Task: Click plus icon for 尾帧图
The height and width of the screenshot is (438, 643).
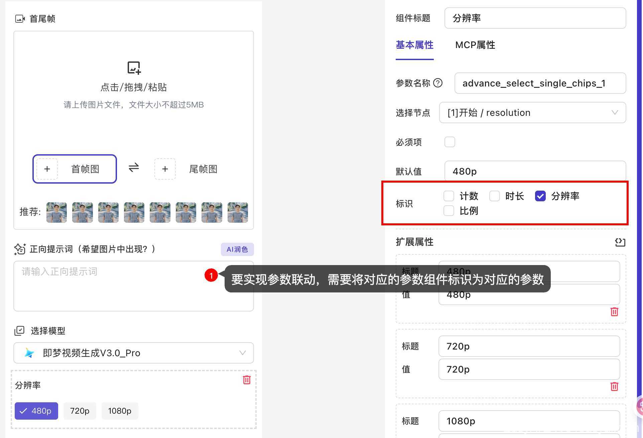Action: (165, 169)
